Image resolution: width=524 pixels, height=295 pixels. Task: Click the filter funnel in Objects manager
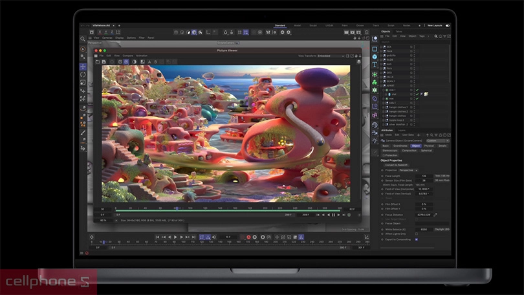pos(444,36)
